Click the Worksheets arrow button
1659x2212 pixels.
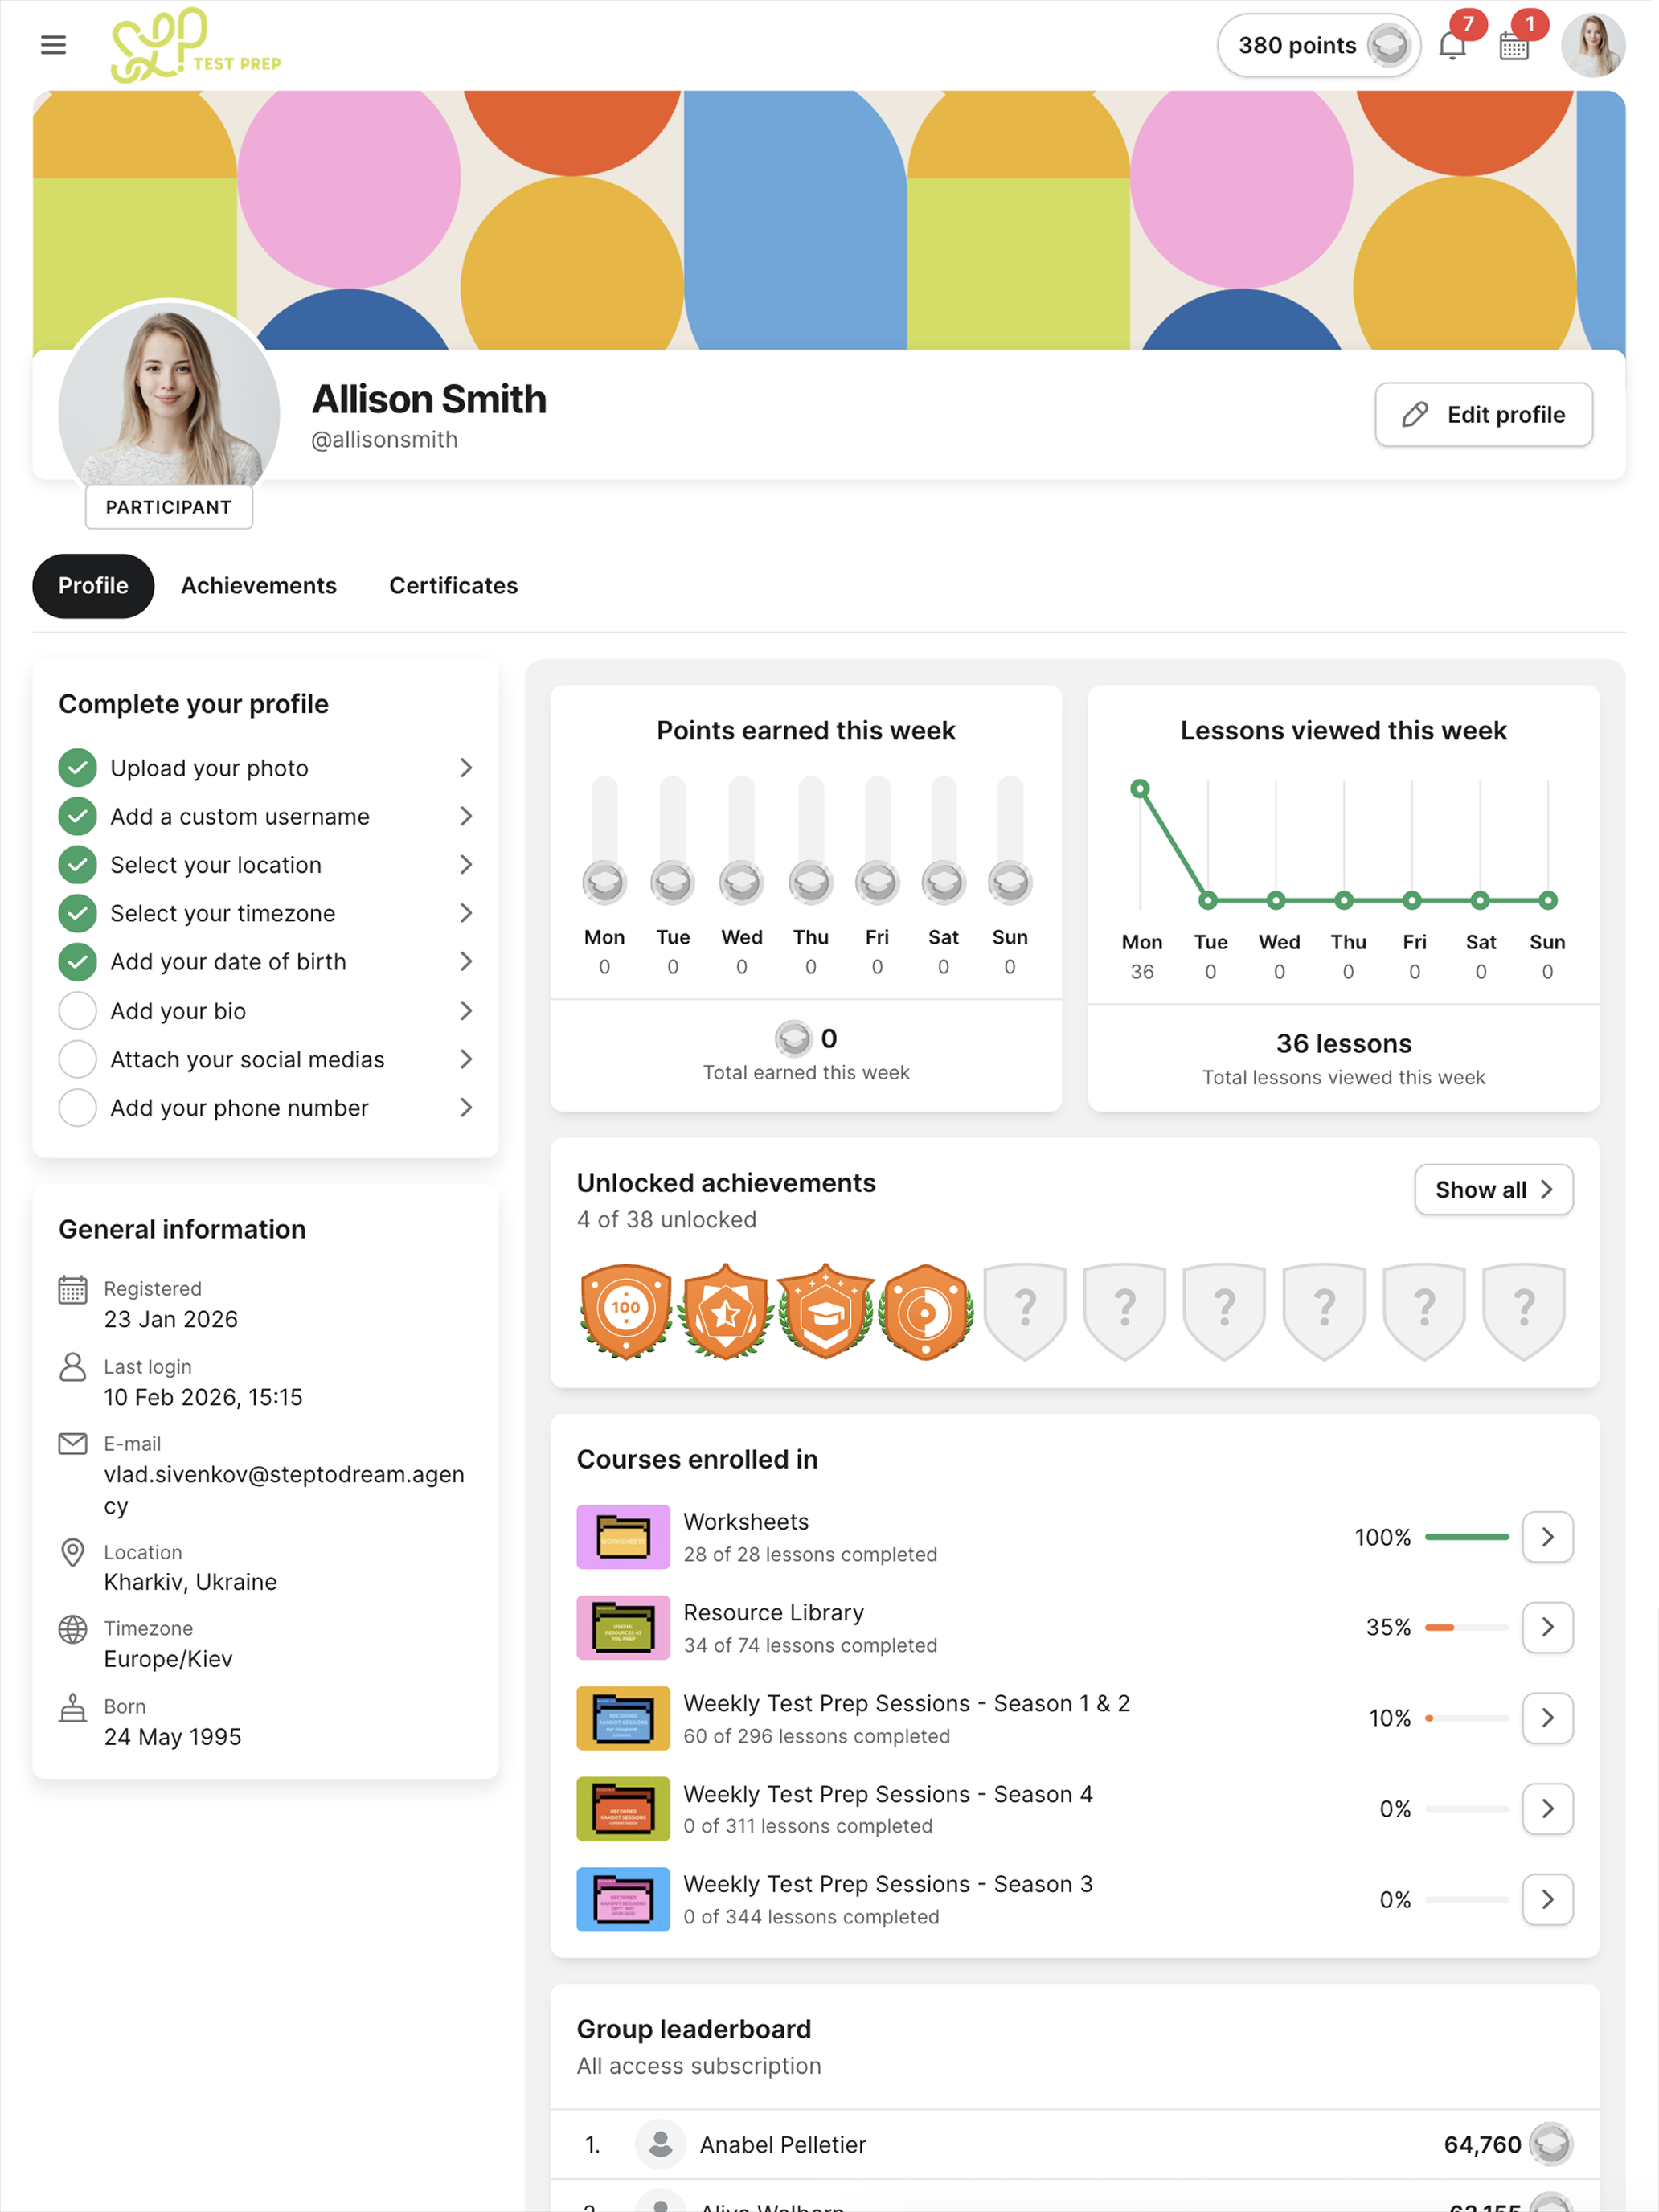coord(1547,1537)
